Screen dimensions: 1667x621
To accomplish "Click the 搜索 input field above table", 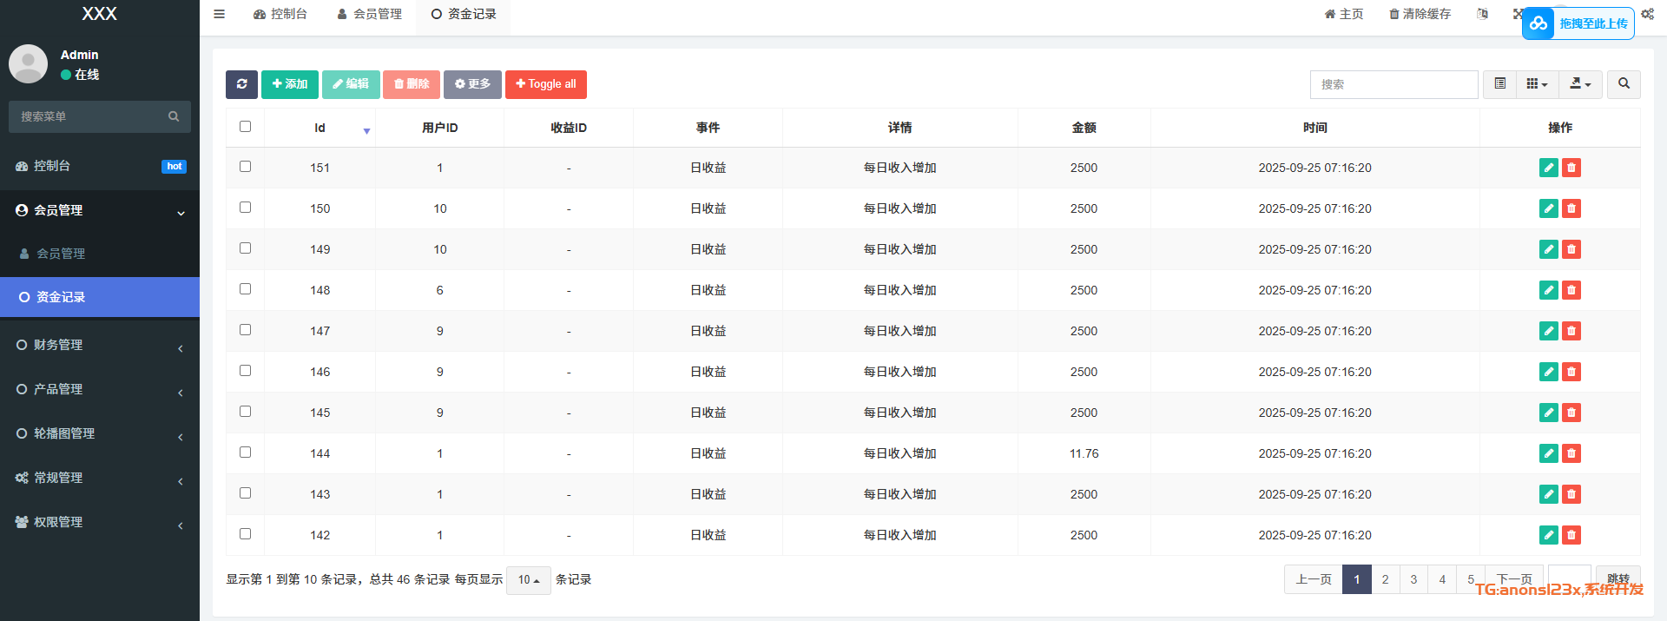I will click(1394, 84).
